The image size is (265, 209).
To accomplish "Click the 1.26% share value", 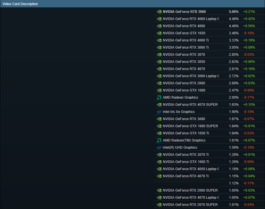I will pyautogui.click(x=234, y=162).
